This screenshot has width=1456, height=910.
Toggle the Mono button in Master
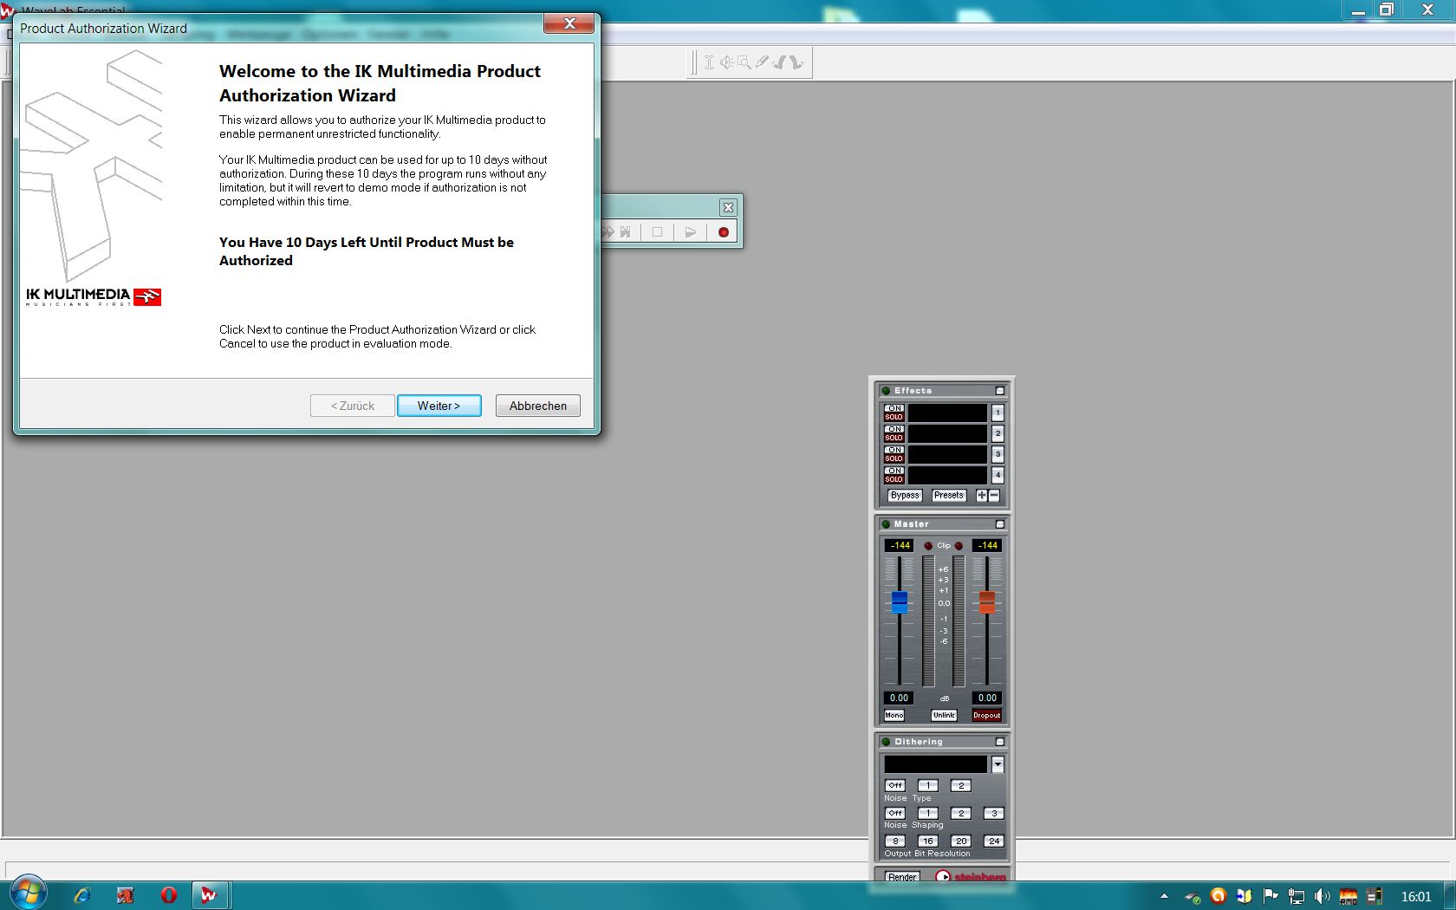tap(894, 716)
